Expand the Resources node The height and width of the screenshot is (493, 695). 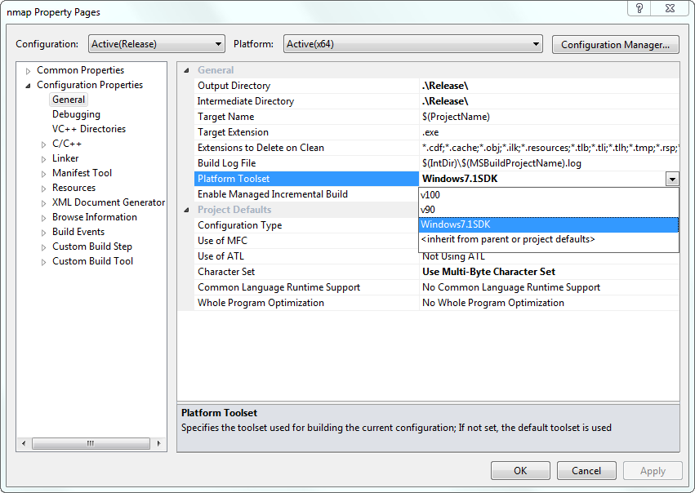(43, 189)
